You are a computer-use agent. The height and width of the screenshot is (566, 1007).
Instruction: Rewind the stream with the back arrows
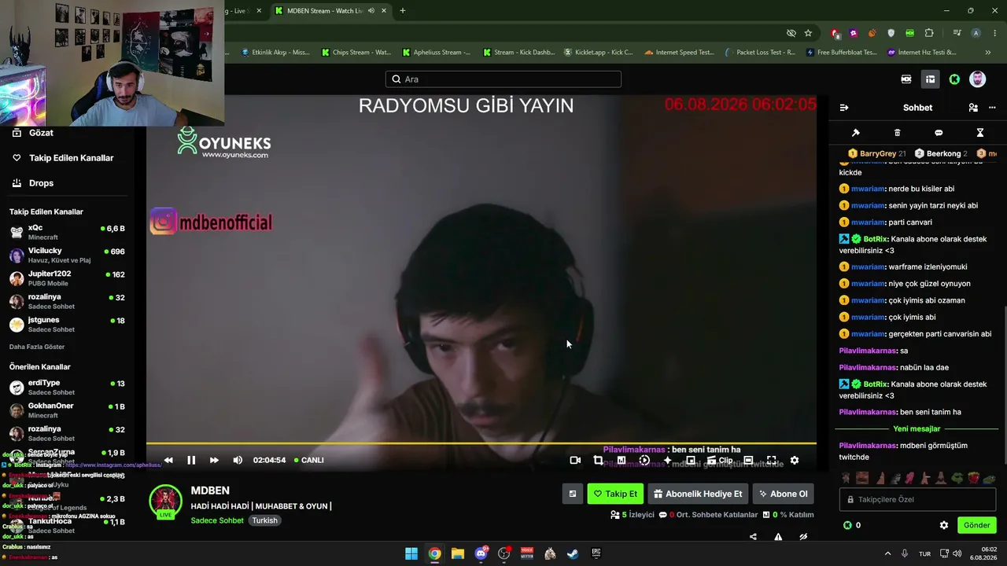pyautogui.click(x=168, y=460)
